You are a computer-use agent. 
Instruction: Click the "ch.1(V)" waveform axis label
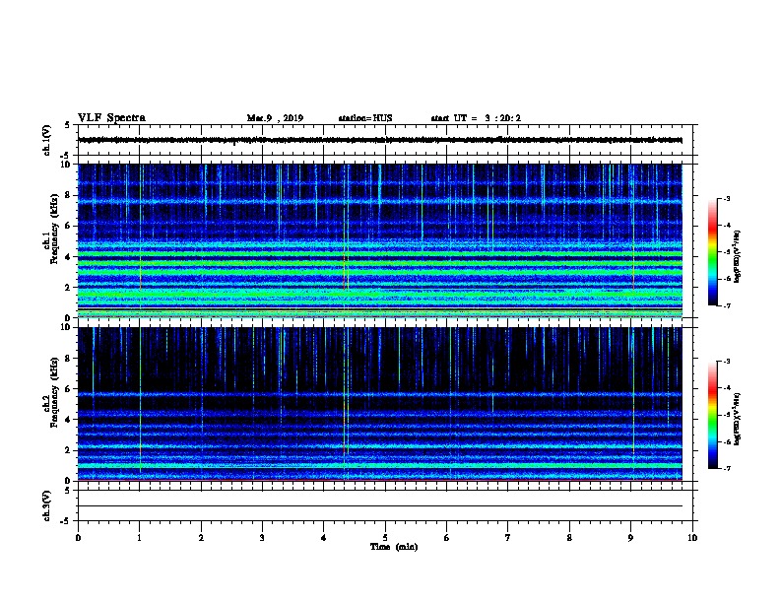pos(46,140)
